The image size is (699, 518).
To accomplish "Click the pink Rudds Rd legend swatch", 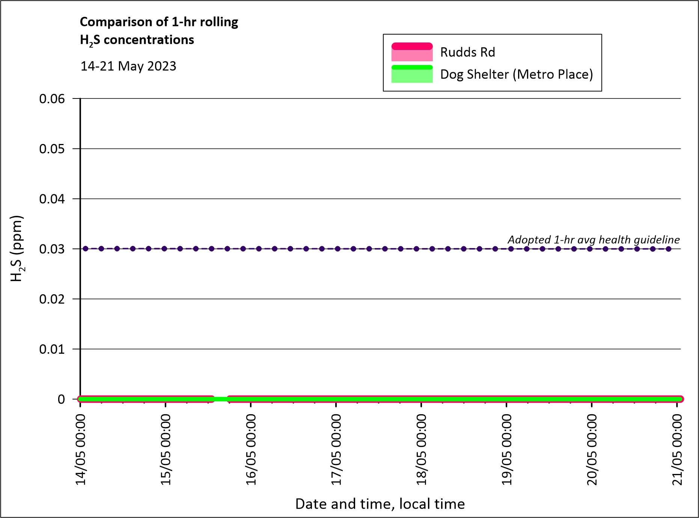I will 412,52.
